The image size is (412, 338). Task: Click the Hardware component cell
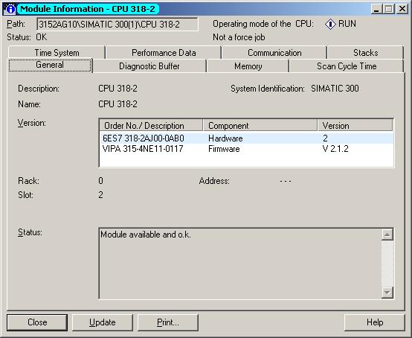(x=225, y=138)
